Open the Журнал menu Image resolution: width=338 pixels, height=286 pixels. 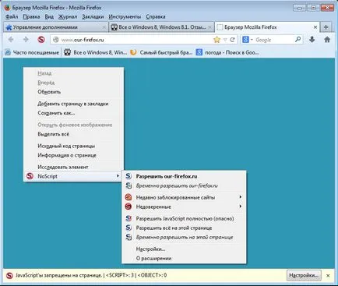(68, 17)
